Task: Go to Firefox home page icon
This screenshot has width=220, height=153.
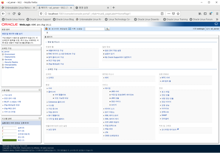Action: click(19, 14)
